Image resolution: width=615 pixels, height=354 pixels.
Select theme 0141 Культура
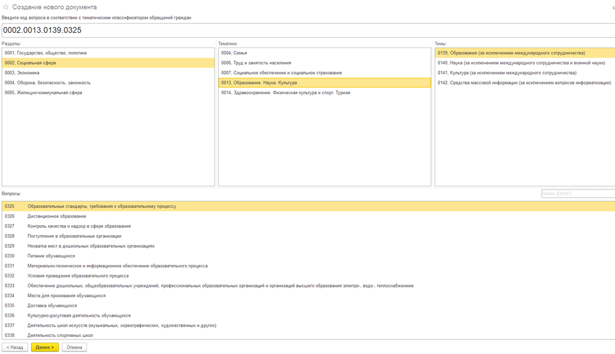(x=506, y=73)
